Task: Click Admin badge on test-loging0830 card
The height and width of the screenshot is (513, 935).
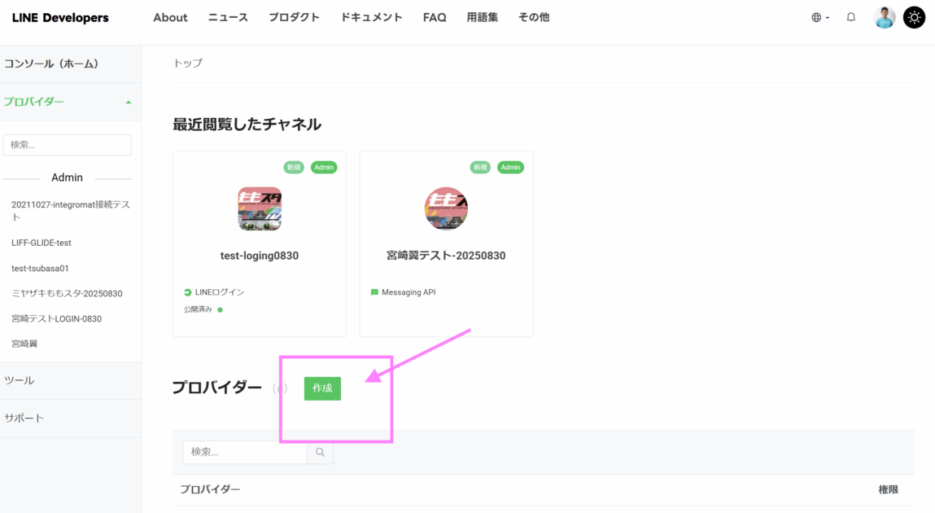Action: tap(324, 168)
